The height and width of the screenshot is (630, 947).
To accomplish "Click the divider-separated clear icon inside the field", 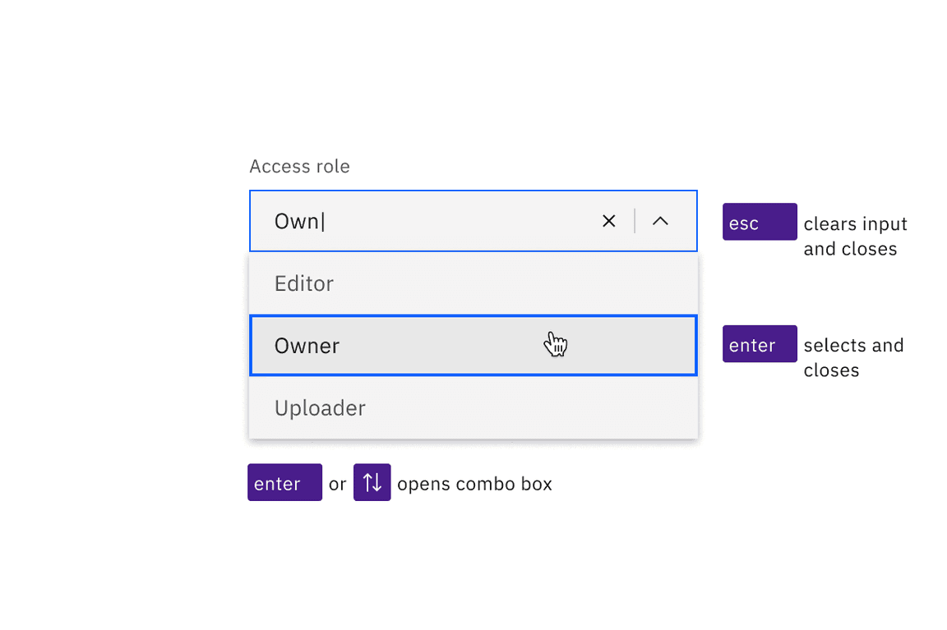I will point(608,221).
